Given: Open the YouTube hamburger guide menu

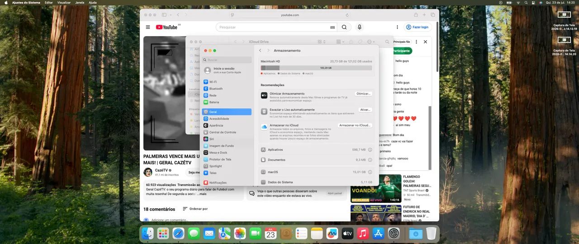Looking at the screenshot, I should point(148,27).
